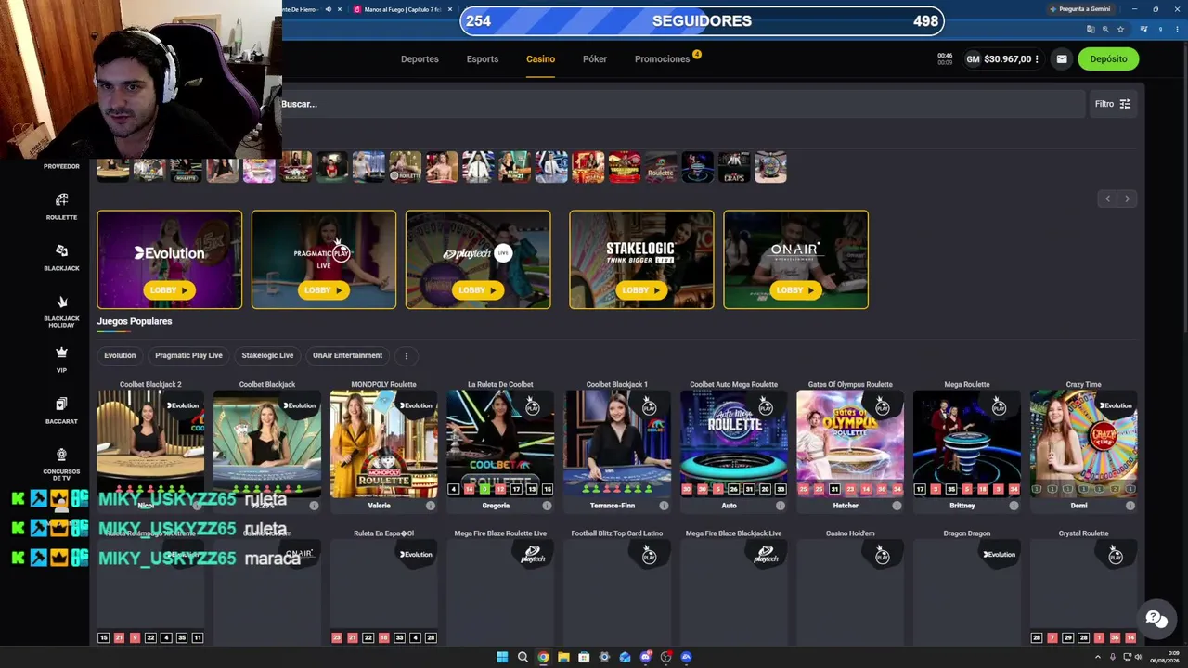The image size is (1188, 668).
Task: Click the Pregunta a Gemini button
Action: pos(1079,9)
